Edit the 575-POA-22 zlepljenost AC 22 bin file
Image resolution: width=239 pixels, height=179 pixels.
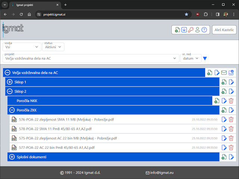pos(224,138)
